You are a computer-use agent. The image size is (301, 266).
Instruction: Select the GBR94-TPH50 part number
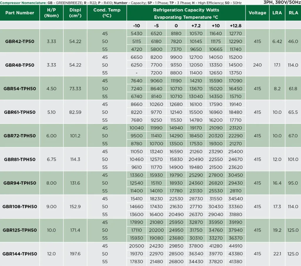tap(20, 183)
